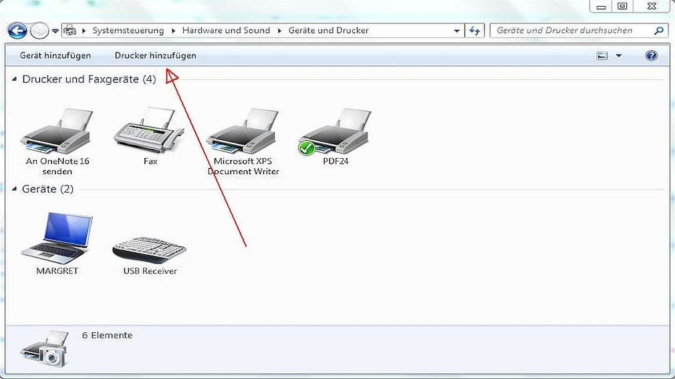
Task: Open the view options dropdown arrow
Action: 618,56
